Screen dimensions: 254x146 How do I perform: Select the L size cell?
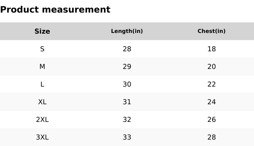[x=42, y=84]
